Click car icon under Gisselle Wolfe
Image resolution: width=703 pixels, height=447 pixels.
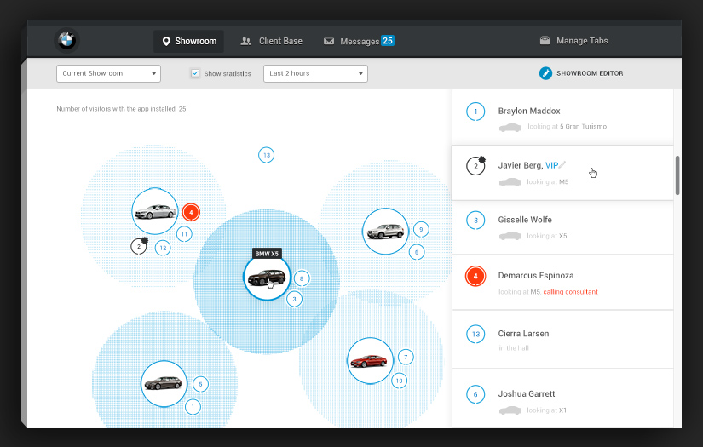pos(510,236)
